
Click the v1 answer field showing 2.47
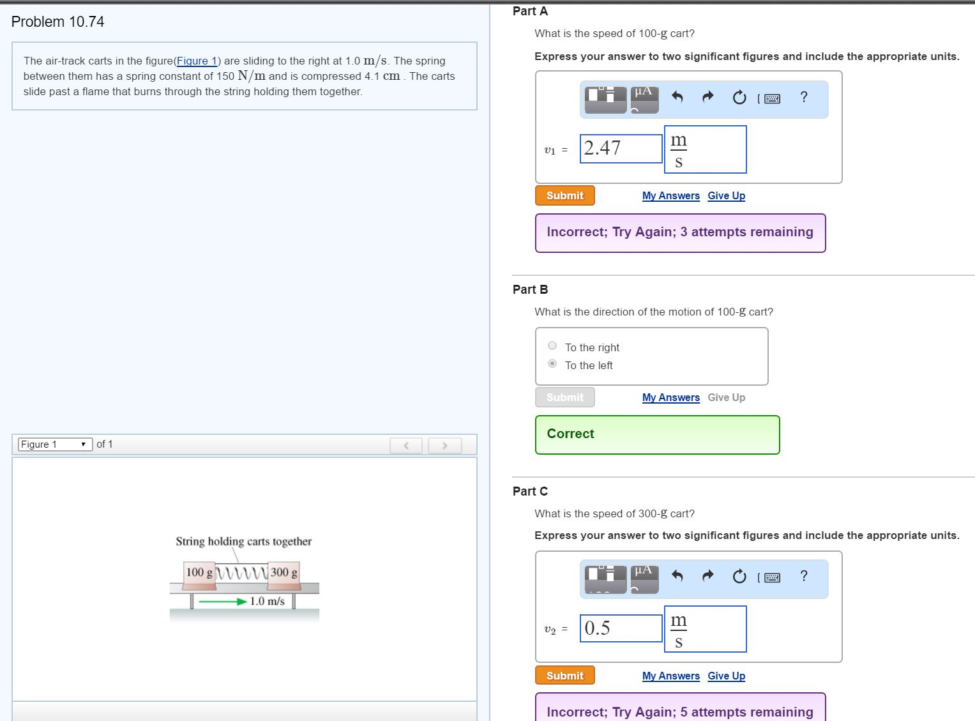point(620,148)
